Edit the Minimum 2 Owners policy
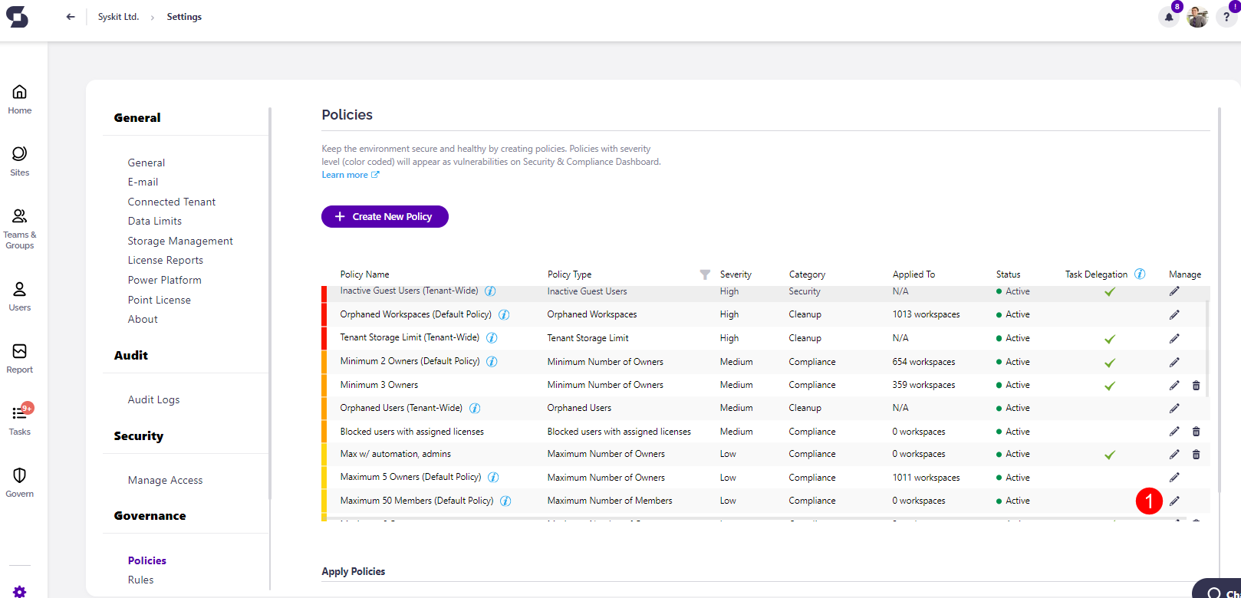This screenshot has height=598, width=1241. (1174, 362)
